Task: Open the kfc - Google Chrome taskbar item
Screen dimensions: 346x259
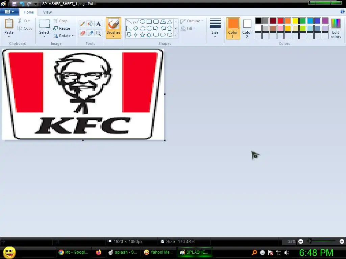Action: point(73,252)
